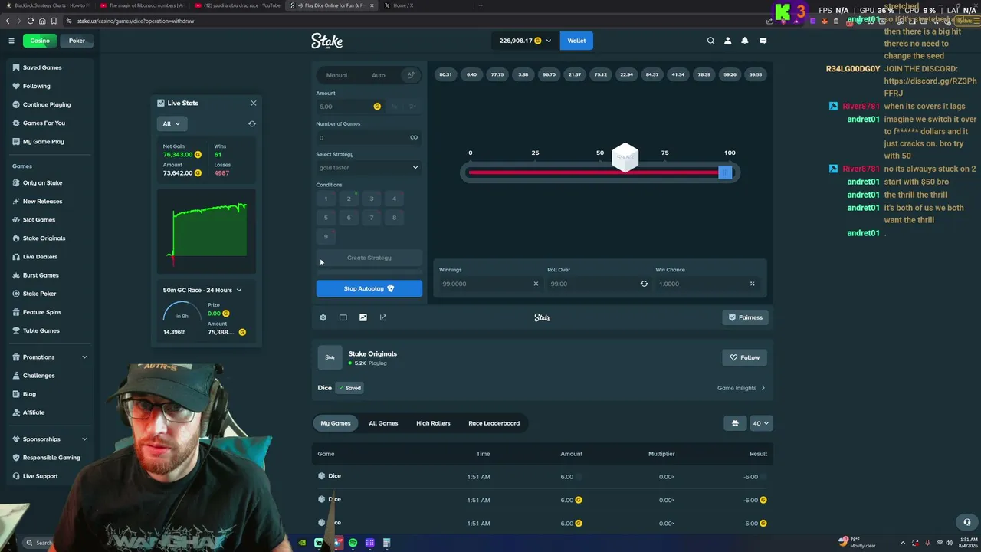
Task: Expand the 50m GC Race dropdown
Action: tap(202, 290)
